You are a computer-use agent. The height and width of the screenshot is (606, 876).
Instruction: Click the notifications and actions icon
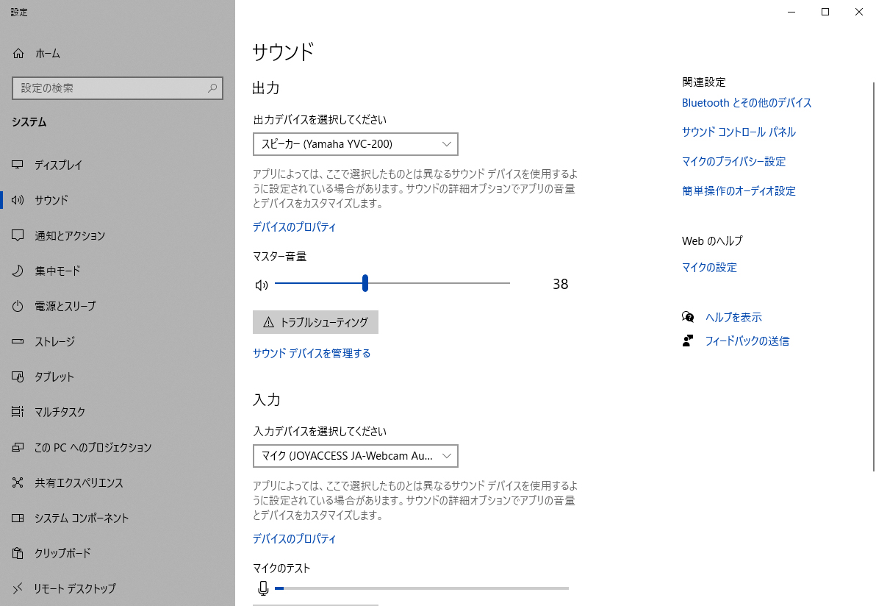coord(18,235)
